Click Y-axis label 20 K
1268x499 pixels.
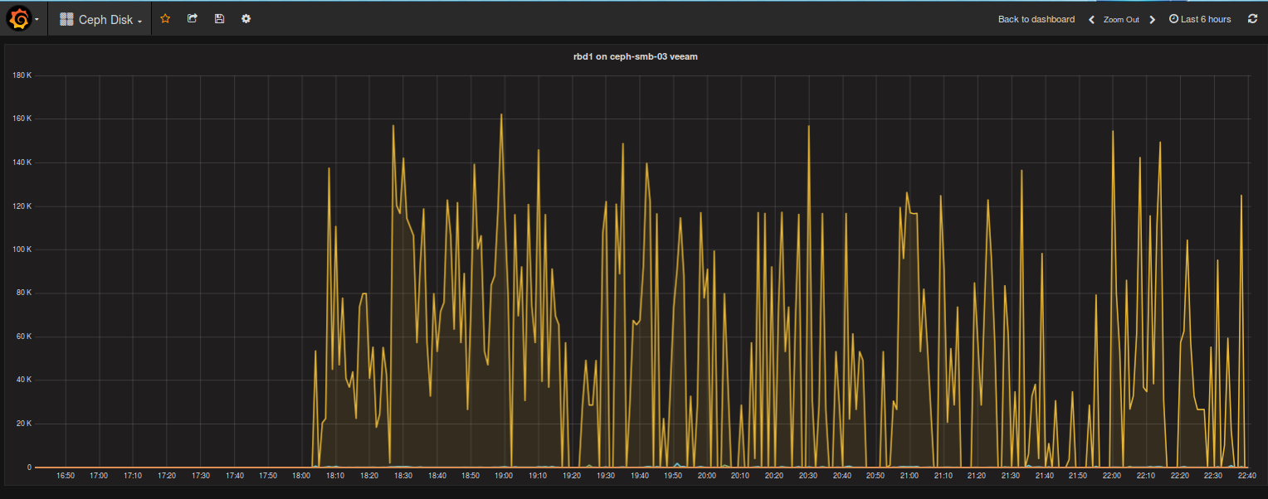tap(24, 424)
